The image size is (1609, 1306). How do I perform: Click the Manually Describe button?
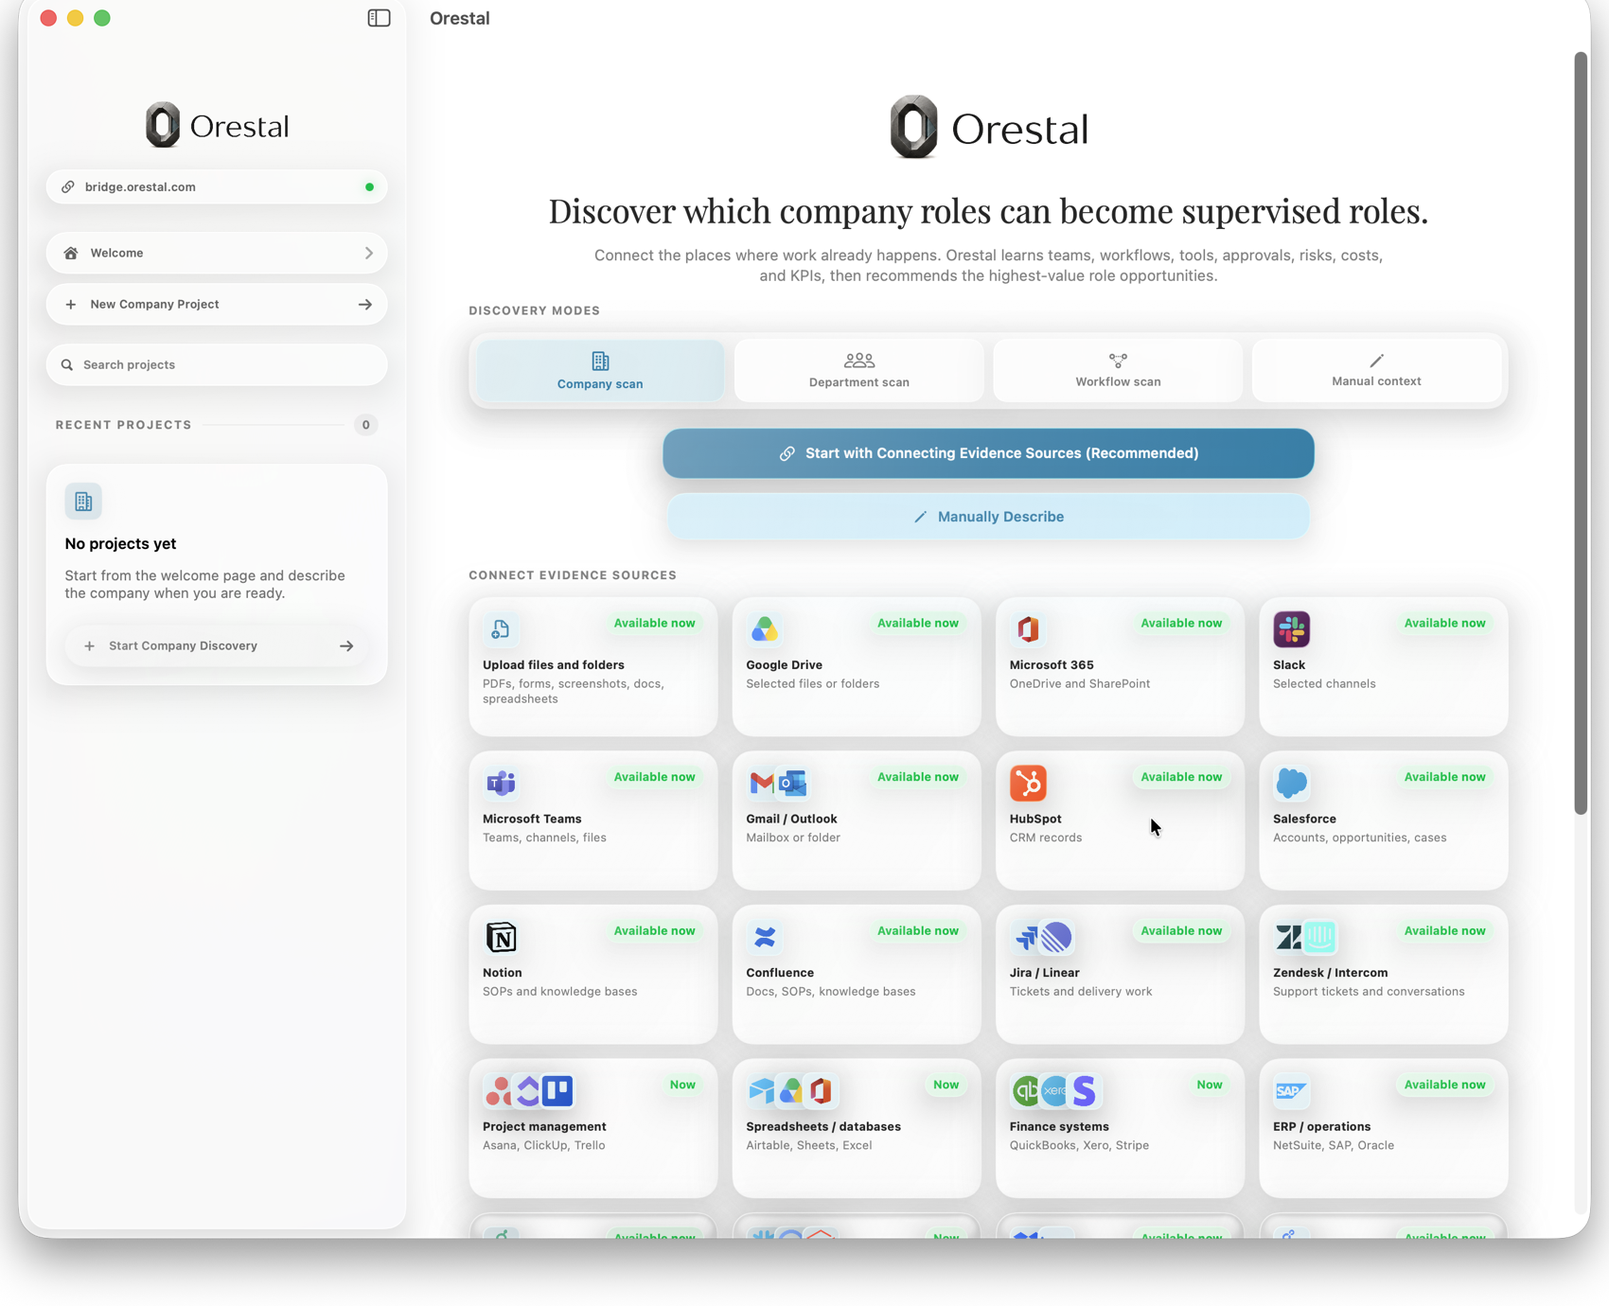pyautogui.click(x=988, y=516)
